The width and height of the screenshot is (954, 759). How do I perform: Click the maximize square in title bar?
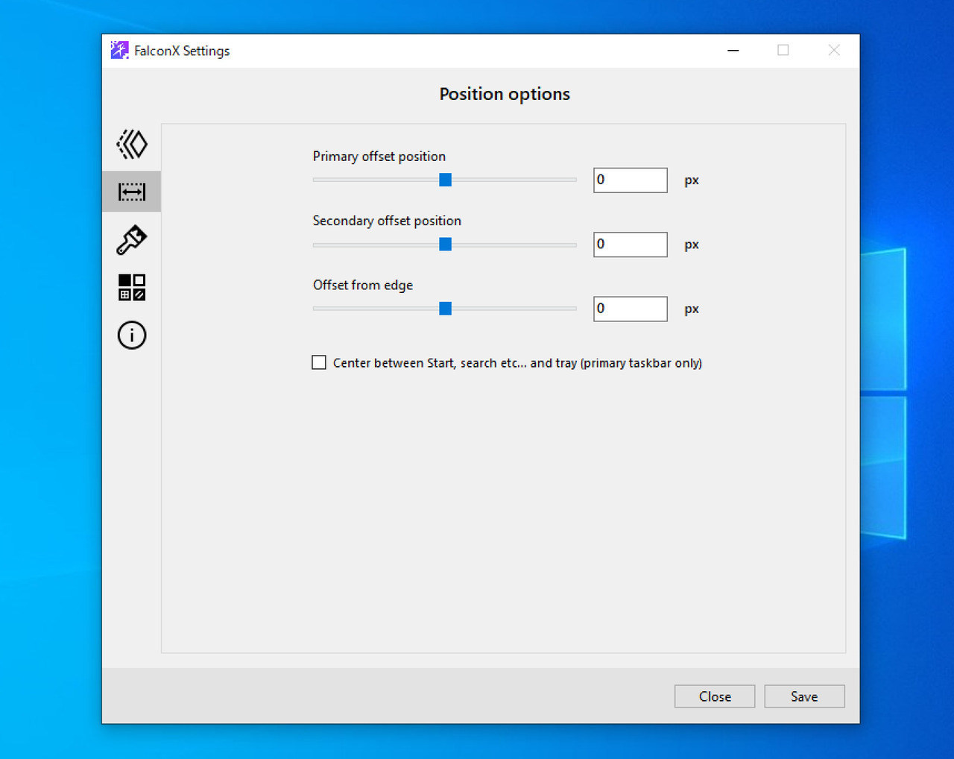point(783,51)
